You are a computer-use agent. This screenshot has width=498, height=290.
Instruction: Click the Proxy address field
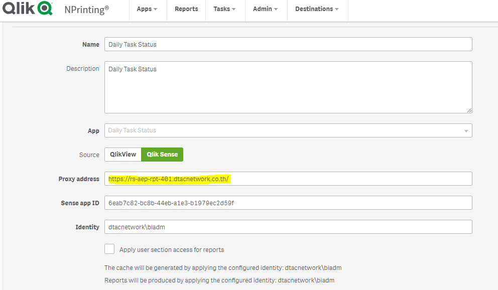[x=288, y=179]
